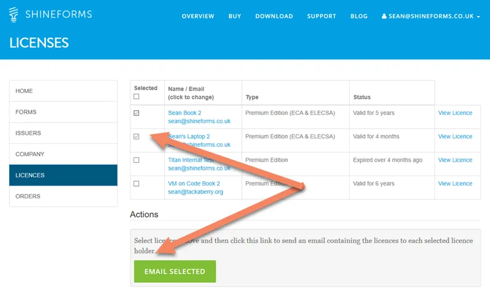
Task: Toggle the select-all checkbox under Selected
Action: 136,97
